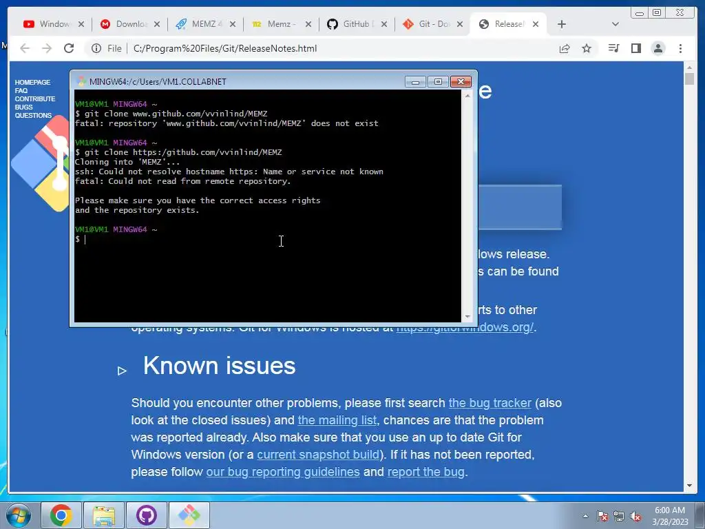Open HOMEPAGE link in sidebar
Image resolution: width=705 pixels, height=529 pixels.
tap(32, 83)
